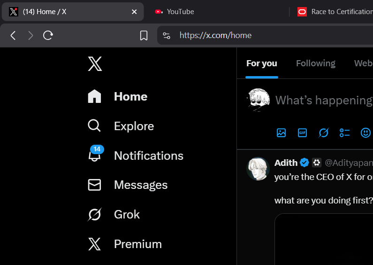Open the Home page from sidebar
373x265 pixels.
pyautogui.click(x=118, y=96)
